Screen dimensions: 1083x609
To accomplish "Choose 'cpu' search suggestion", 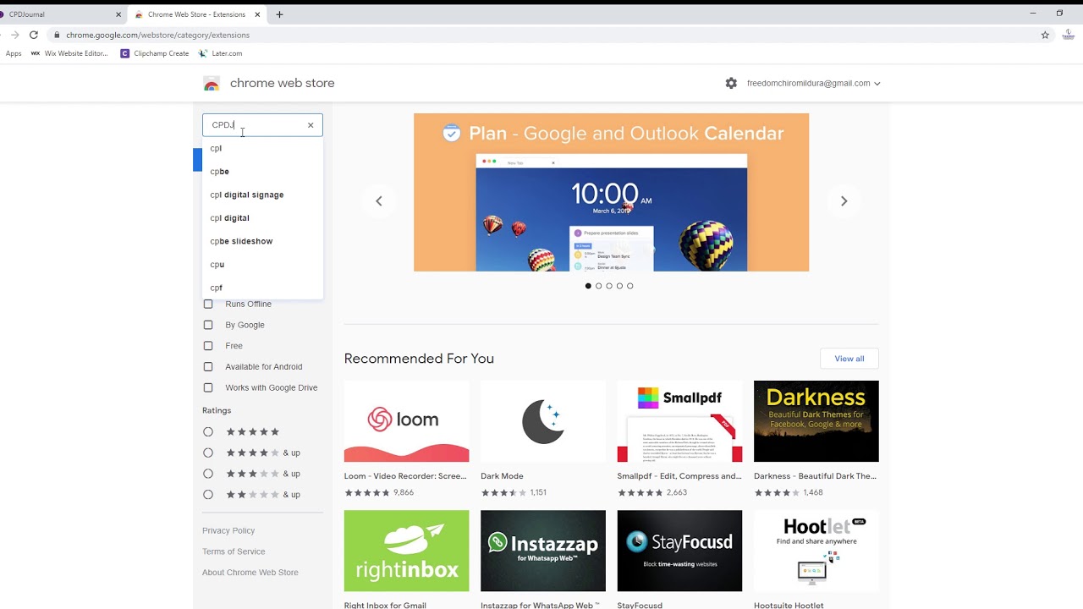I will [262, 264].
